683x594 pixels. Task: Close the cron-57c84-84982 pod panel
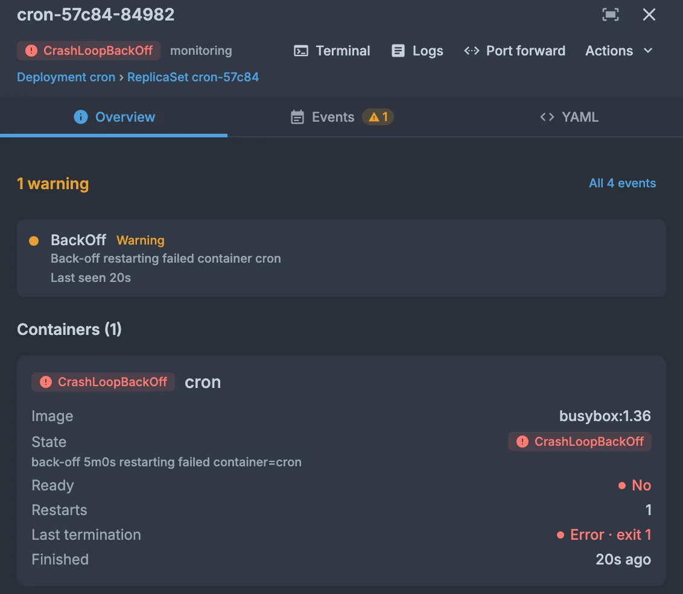649,15
